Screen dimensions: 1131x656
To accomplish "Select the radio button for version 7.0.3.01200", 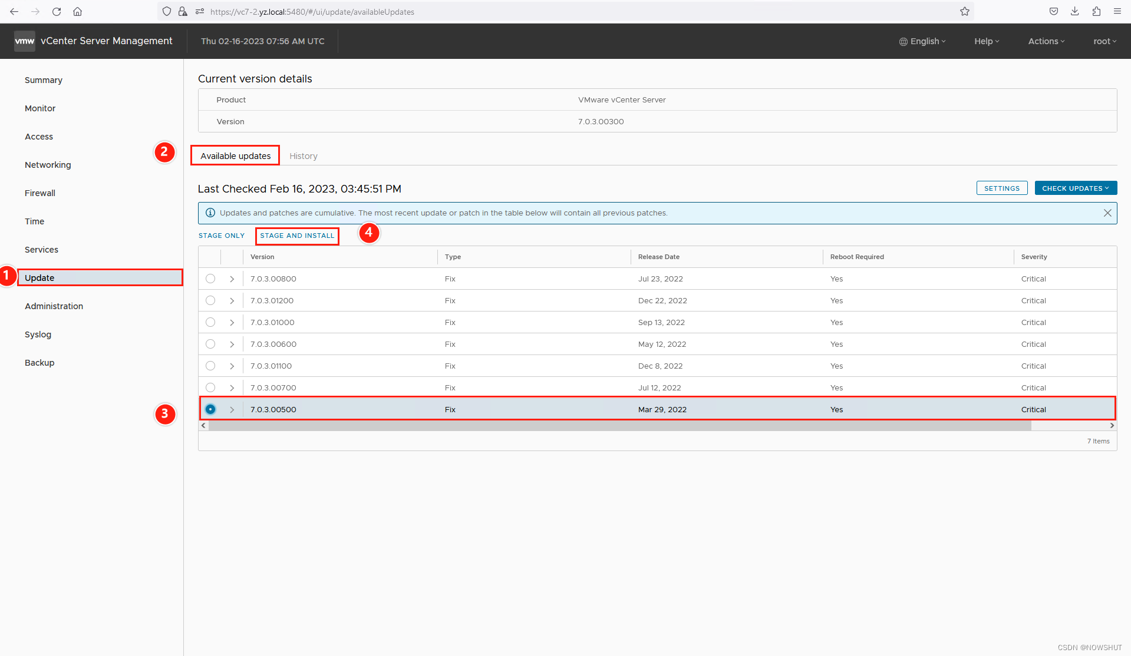I will (x=210, y=300).
